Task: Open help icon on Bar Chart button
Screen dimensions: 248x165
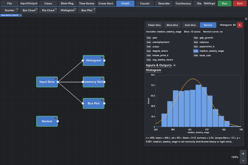Action: [36, 9]
